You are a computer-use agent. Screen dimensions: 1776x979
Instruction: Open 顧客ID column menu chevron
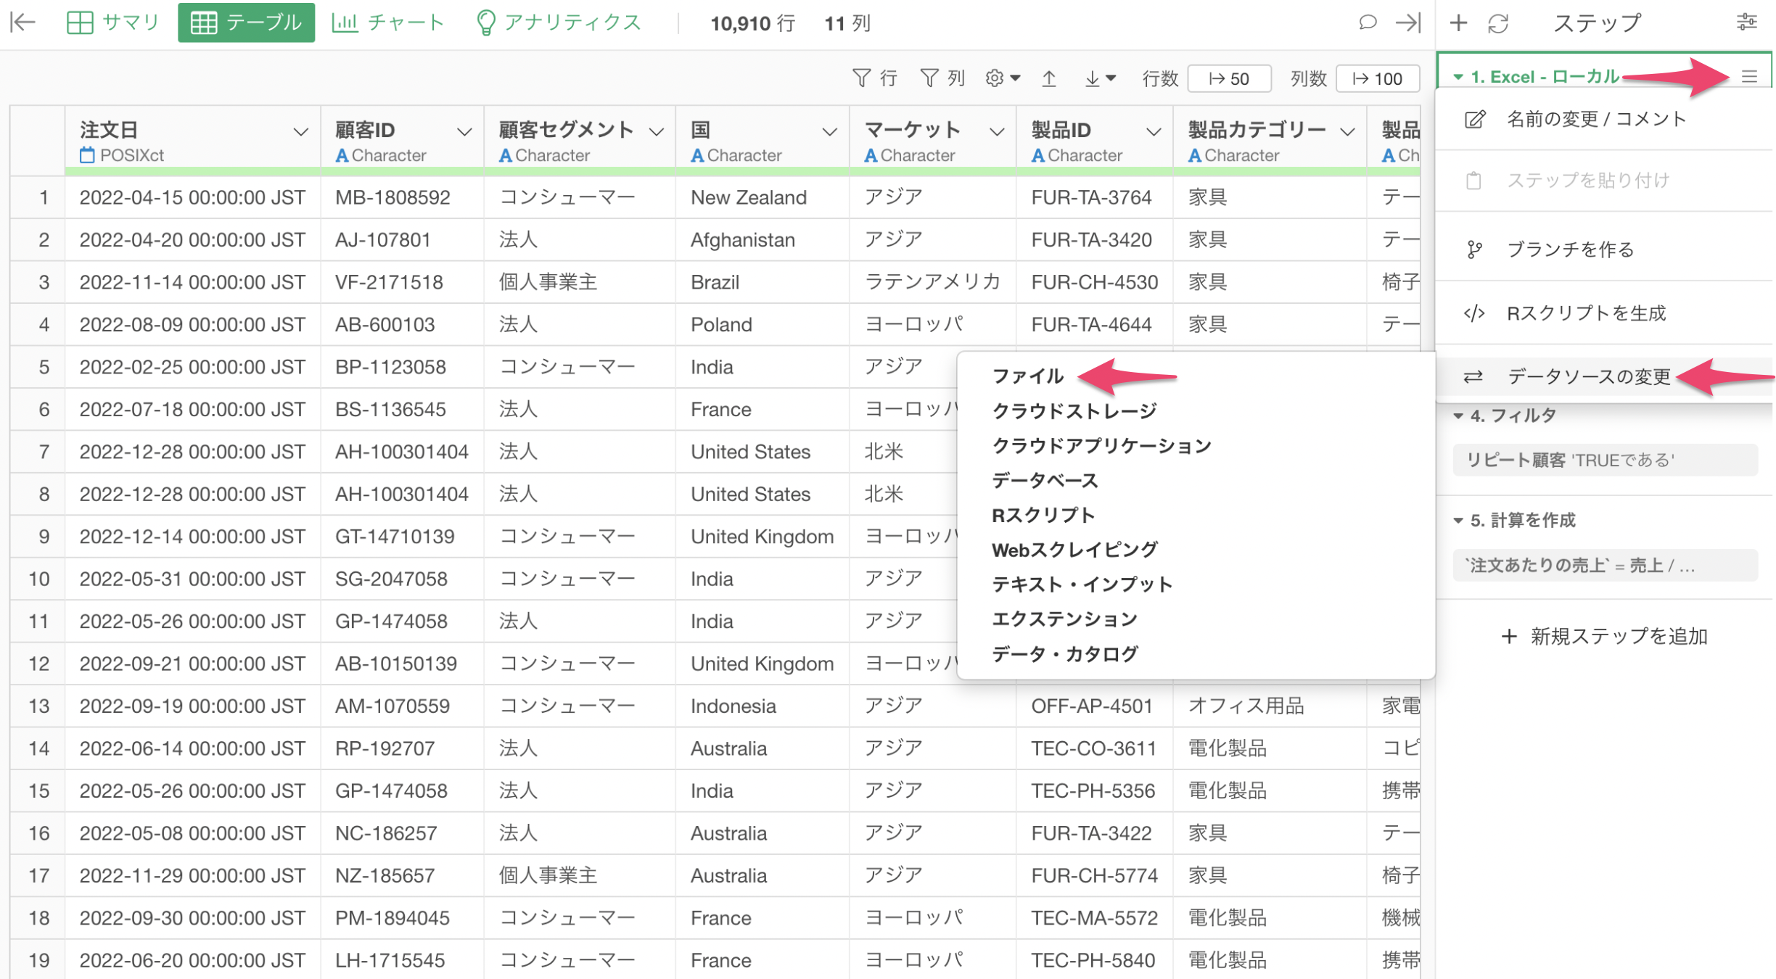464,131
